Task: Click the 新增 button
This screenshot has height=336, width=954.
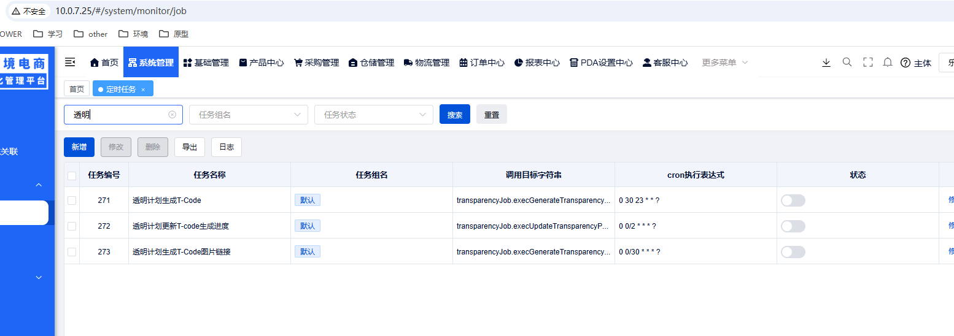Action: (79, 147)
